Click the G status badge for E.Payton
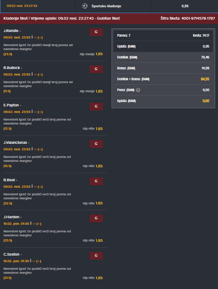Image resolution: width=218 pixels, height=289 pixels. pyautogui.click(x=96, y=106)
